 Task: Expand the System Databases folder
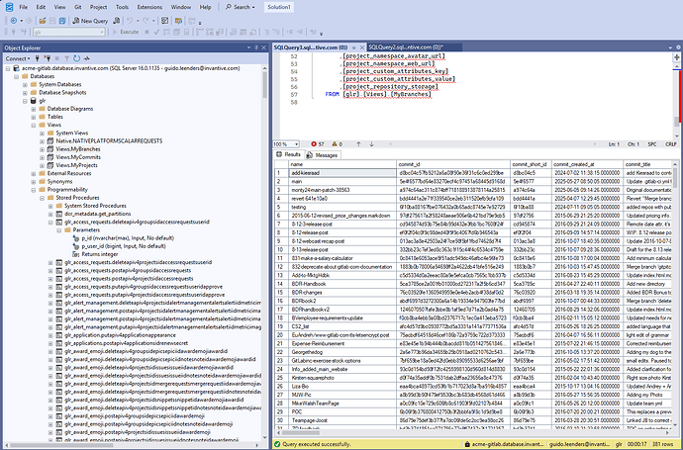(25, 84)
